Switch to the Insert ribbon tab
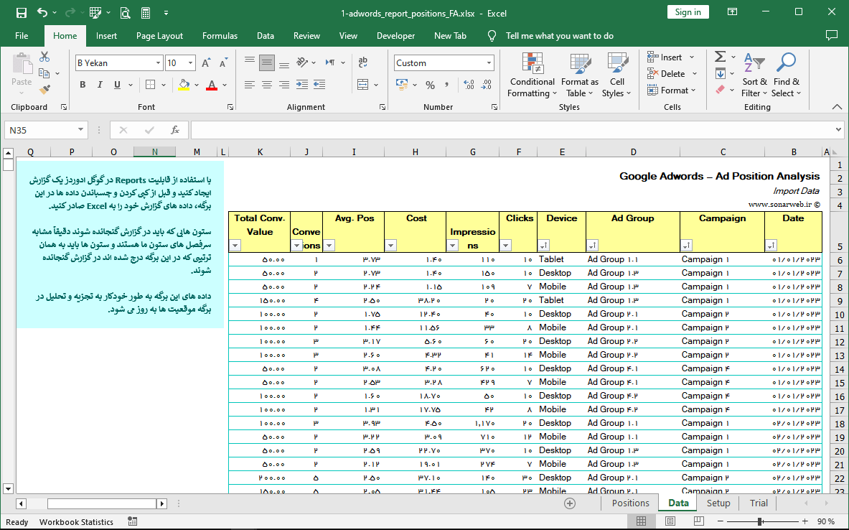 pyautogui.click(x=106, y=36)
